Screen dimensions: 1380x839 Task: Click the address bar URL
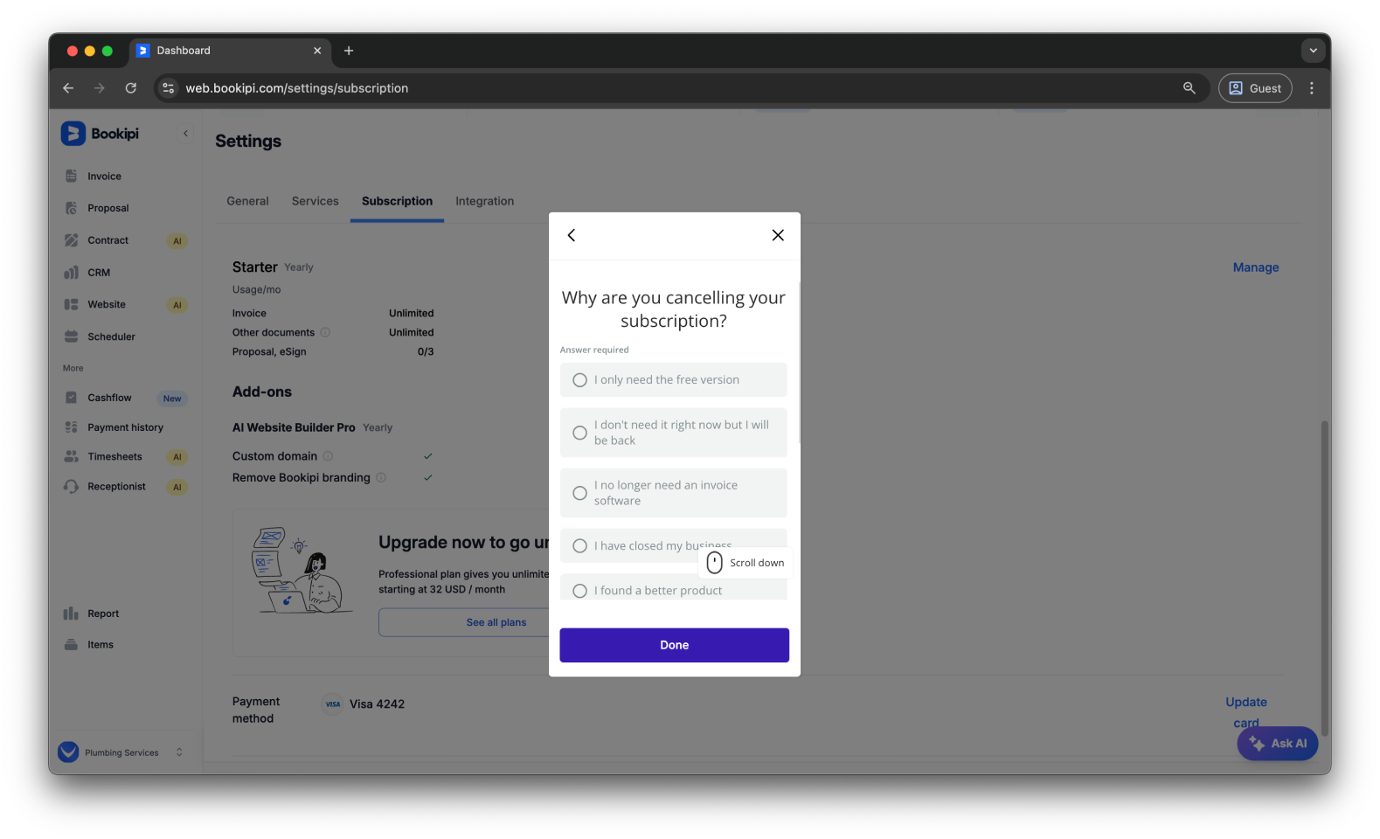point(296,88)
